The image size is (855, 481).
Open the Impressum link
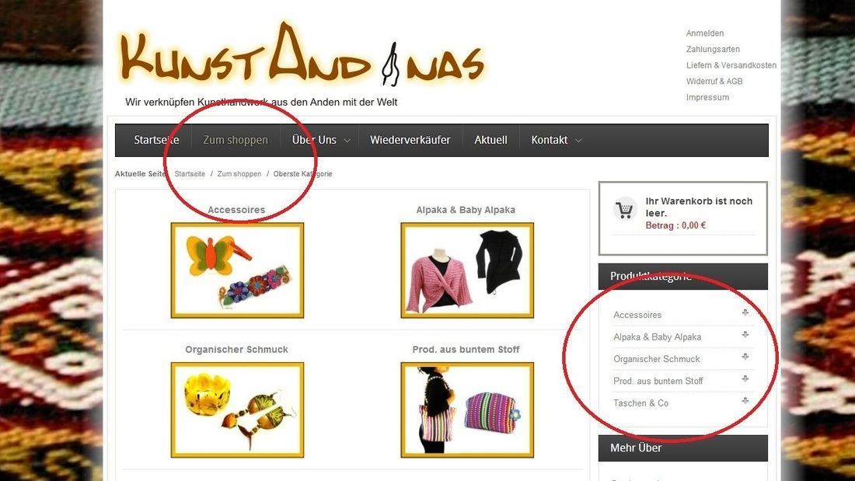coord(708,97)
